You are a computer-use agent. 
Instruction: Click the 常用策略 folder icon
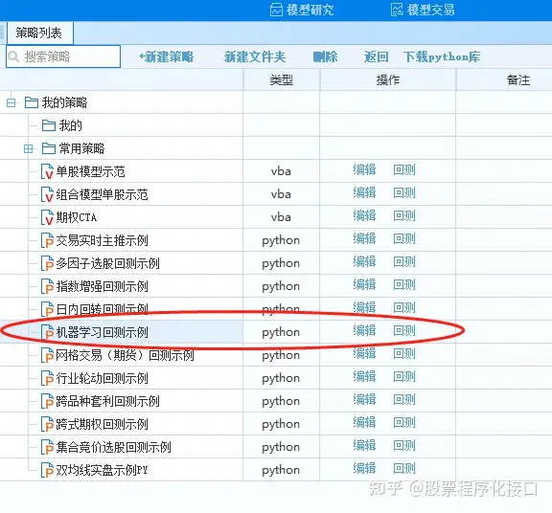point(49,148)
